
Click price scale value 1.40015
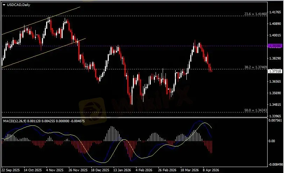(275, 35)
